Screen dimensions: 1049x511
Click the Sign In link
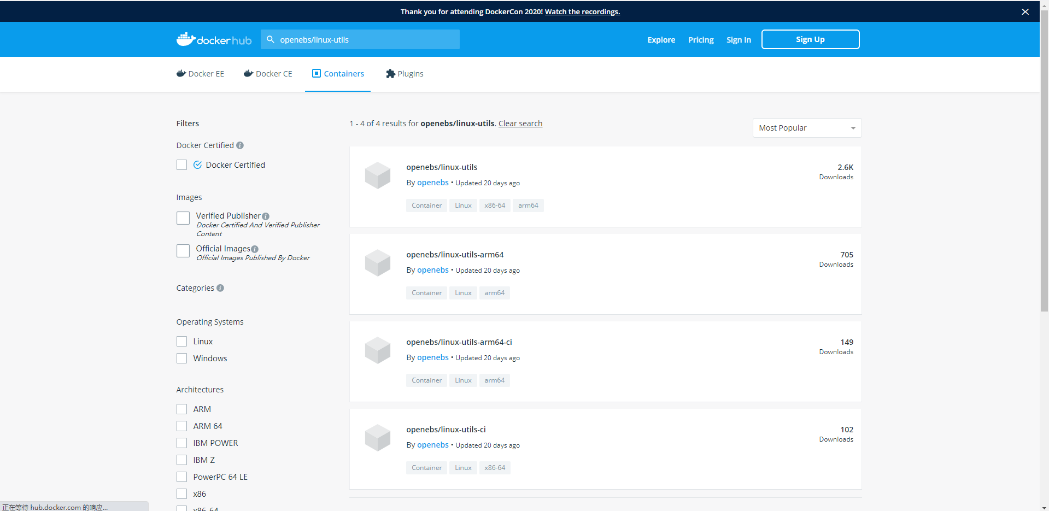click(739, 40)
